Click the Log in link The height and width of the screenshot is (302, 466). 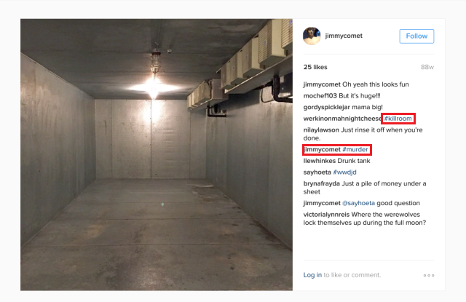[x=312, y=275]
